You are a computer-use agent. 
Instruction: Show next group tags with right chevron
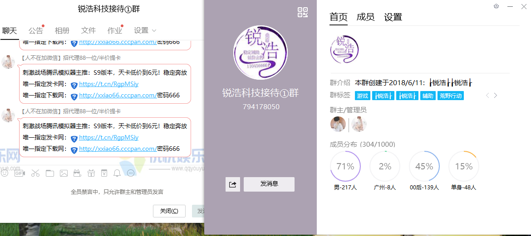(496, 96)
